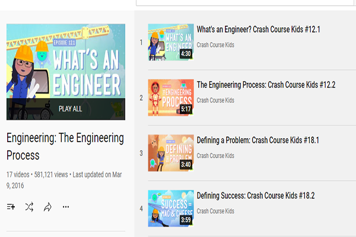Play the Defining a Problem video thumbnail

pyautogui.click(x=170, y=153)
